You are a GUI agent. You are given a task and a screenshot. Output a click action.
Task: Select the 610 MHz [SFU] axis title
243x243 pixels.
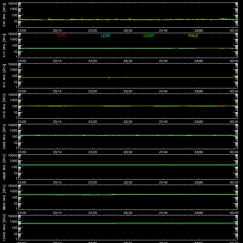coord(4,76)
